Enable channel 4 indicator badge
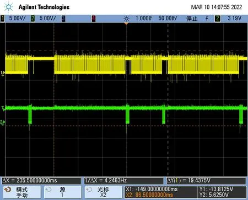The width and height of the screenshot is (248, 200). click(x=94, y=19)
